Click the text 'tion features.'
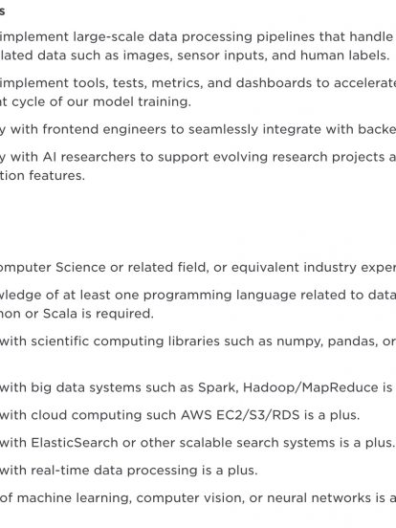The width and height of the screenshot is (396, 528). (42, 175)
